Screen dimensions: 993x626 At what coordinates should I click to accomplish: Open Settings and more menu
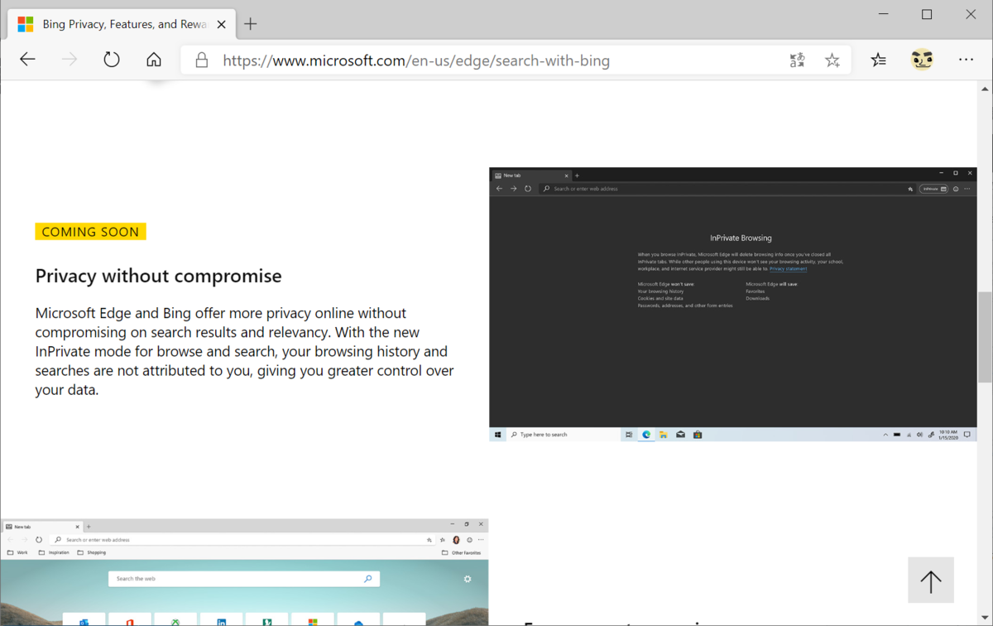pyautogui.click(x=966, y=60)
